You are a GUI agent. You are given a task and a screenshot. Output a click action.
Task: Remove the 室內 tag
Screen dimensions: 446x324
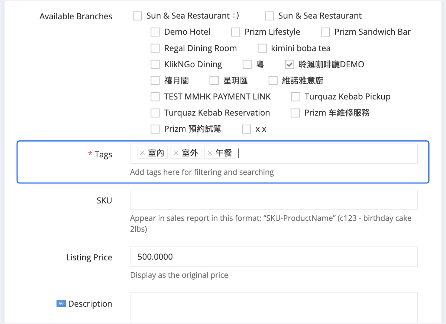tap(142, 153)
